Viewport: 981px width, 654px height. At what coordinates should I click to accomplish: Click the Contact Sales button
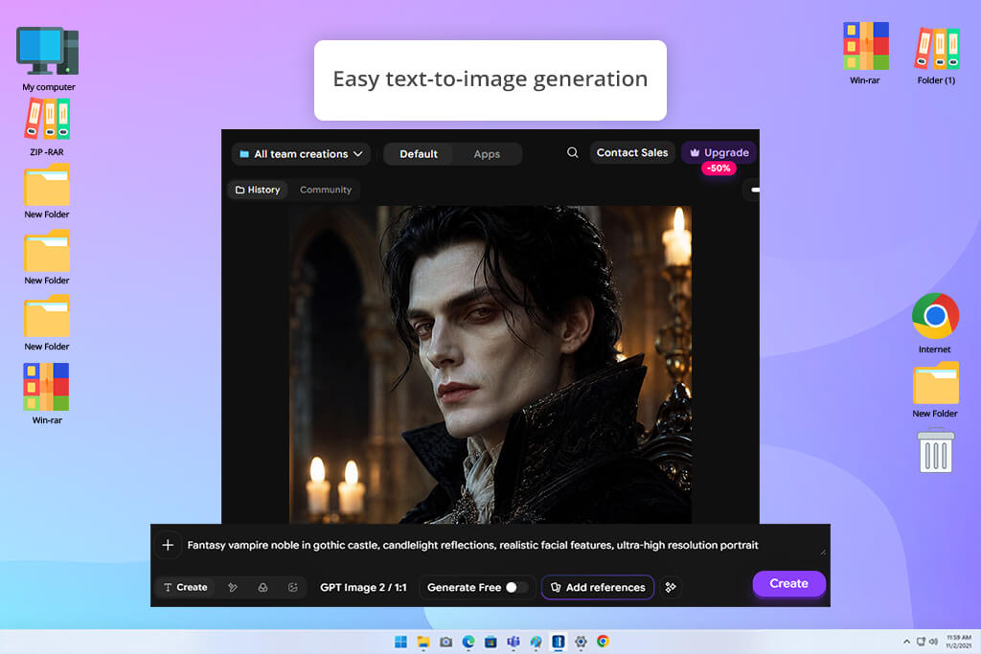click(632, 152)
